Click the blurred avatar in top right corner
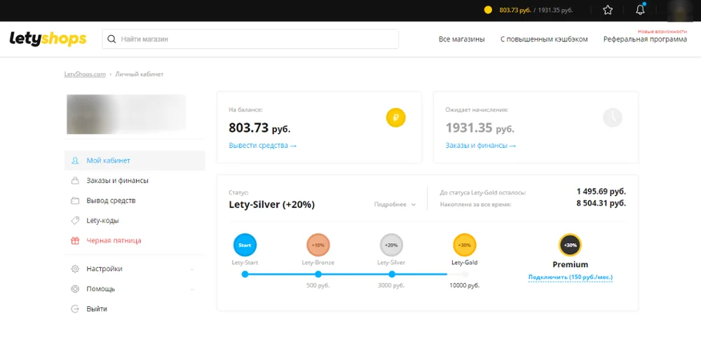The width and height of the screenshot is (701, 344). pyautogui.click(x=679, y=11)
